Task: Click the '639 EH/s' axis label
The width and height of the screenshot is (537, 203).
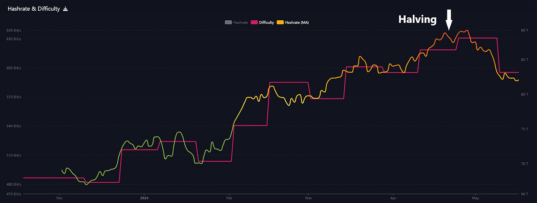Action: (14, 30)
